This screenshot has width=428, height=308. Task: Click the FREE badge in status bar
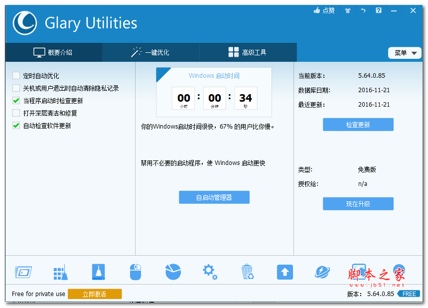coord(409,294)
